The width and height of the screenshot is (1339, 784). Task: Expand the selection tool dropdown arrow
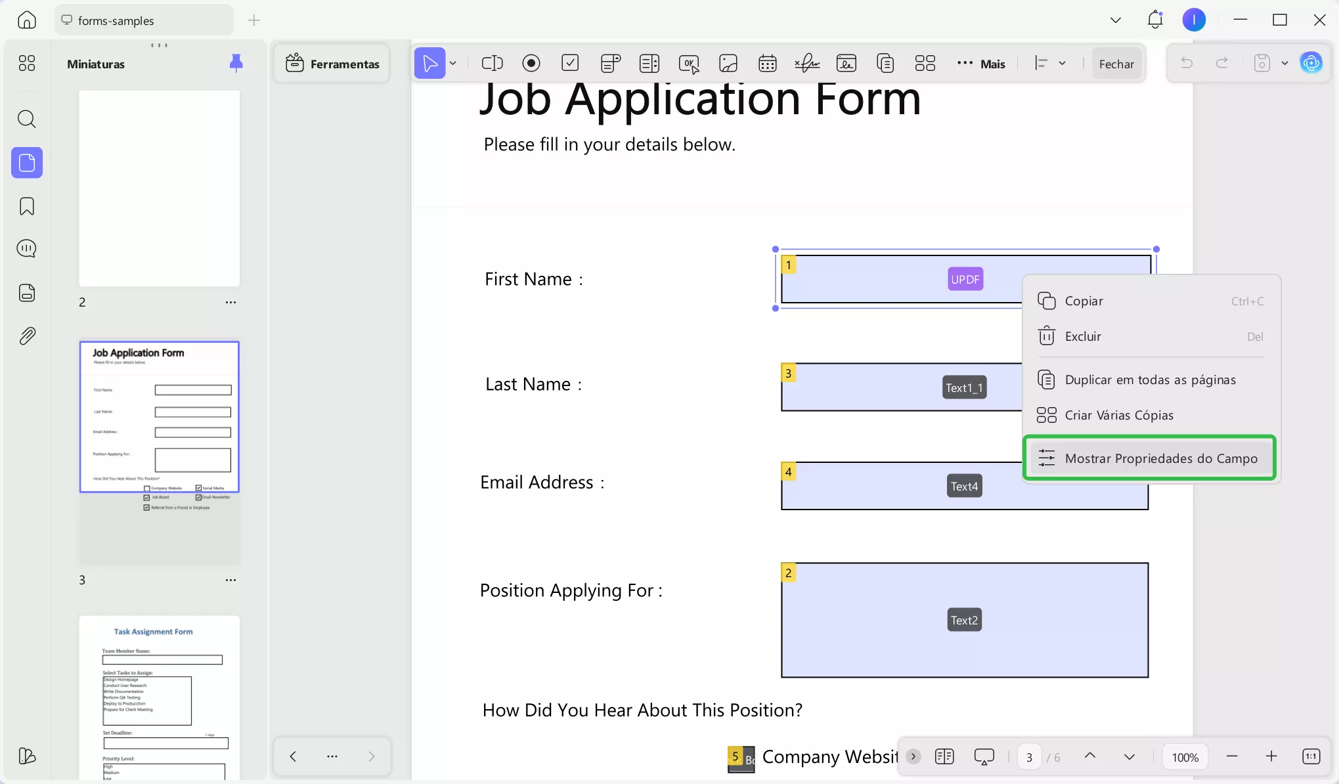[x=453, y=64]
